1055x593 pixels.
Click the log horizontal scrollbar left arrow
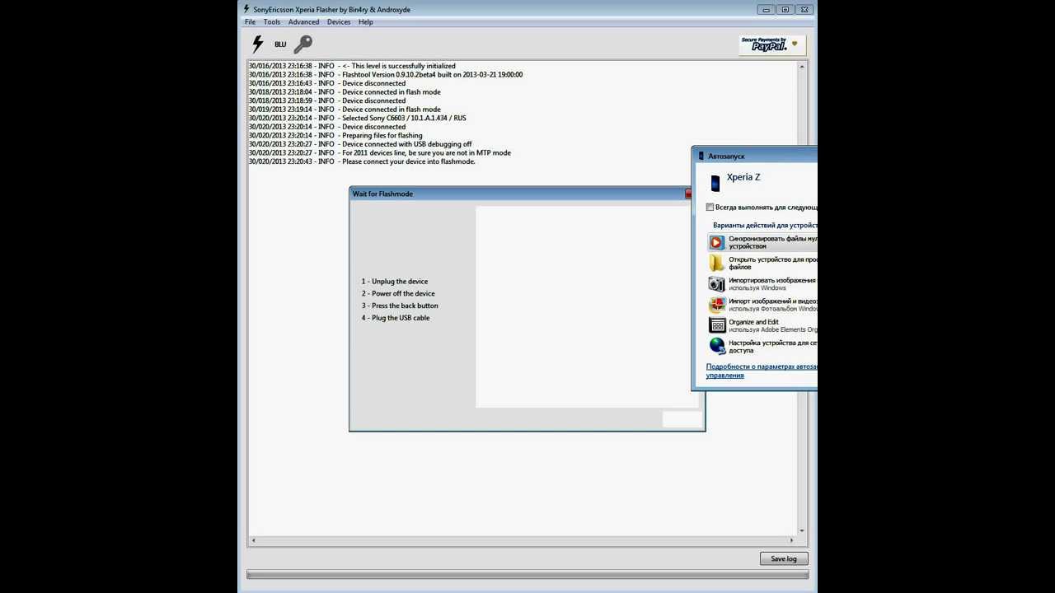click(253, 540)
